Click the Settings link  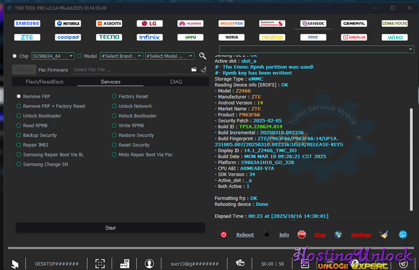pyautogui.click(x=361, y=235)
